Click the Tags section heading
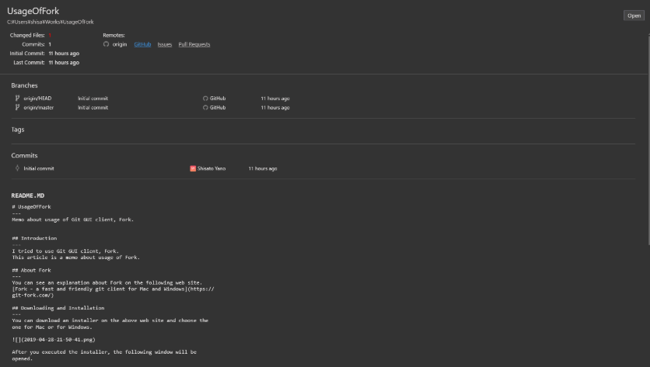 (x=18, y=130)
